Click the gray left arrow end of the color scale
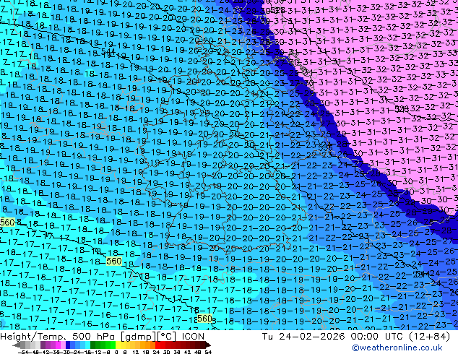458x354 pixels. [x=17, y=345]
